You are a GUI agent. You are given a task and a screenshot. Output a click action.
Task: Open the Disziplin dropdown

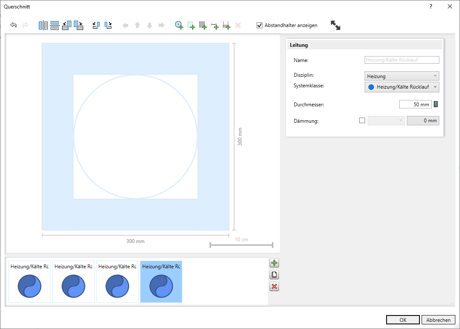pyautogui.click(x=402, y=76)
